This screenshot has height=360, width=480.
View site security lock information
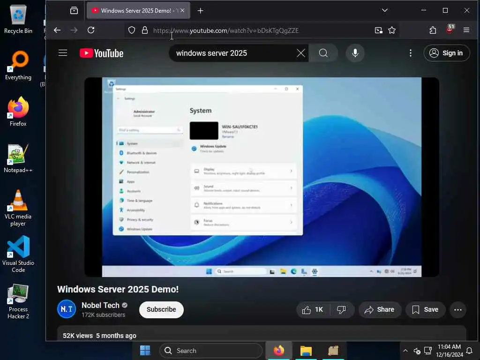point(145,30)
